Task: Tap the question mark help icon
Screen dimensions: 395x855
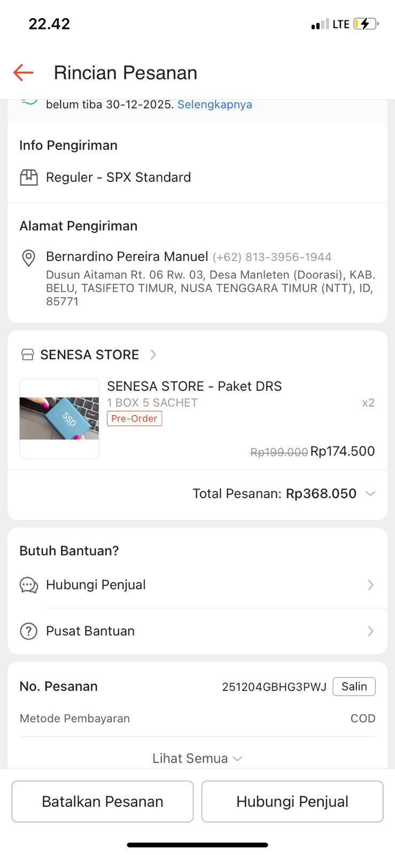Action: pos(28,631)
